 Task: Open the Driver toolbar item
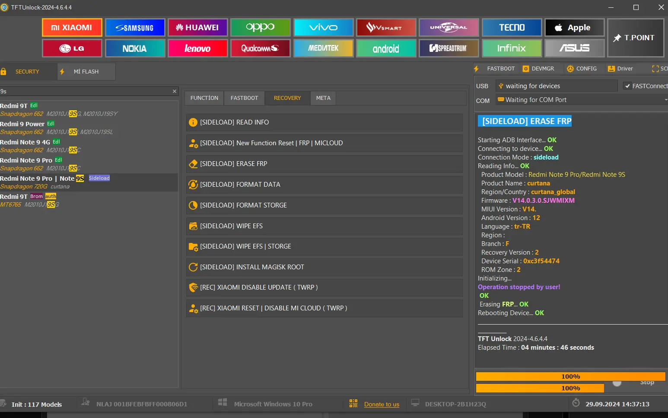[x=620, y=69]
